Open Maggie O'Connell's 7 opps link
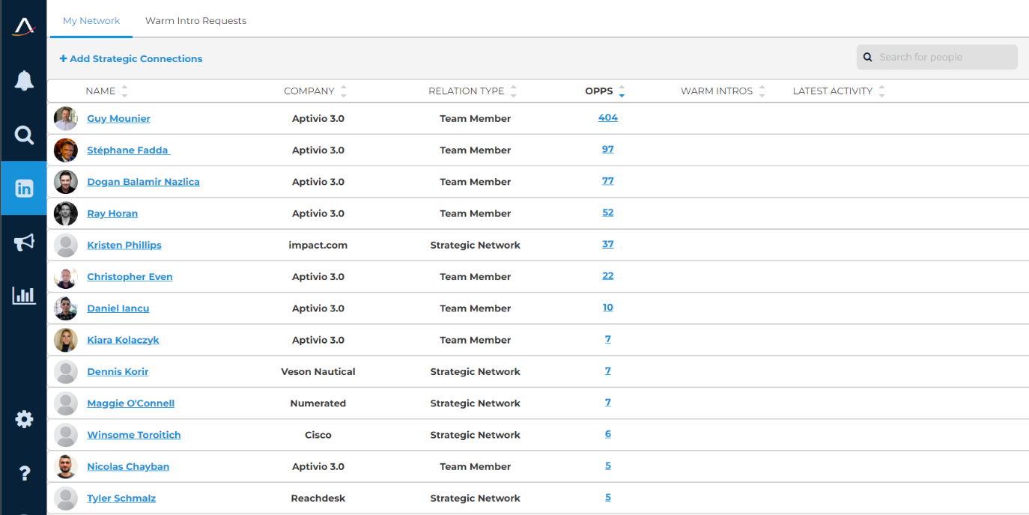Image resolution: width=1029 pixels, height=515 pixels. 608,402
